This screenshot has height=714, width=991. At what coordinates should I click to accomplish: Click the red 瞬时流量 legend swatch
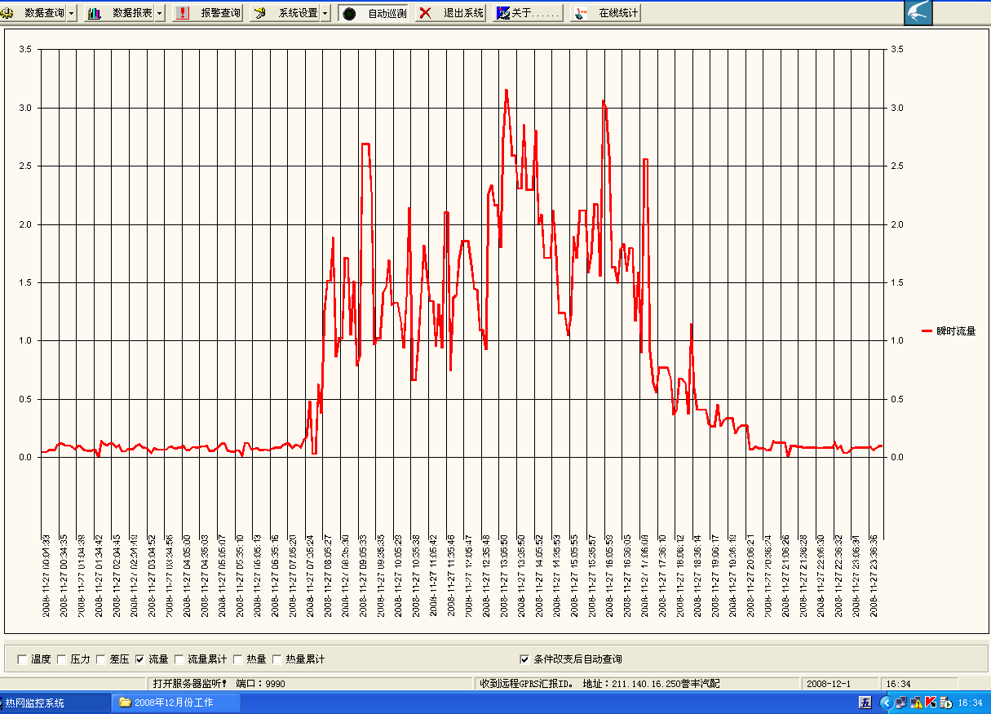click(x=927, y=330)
